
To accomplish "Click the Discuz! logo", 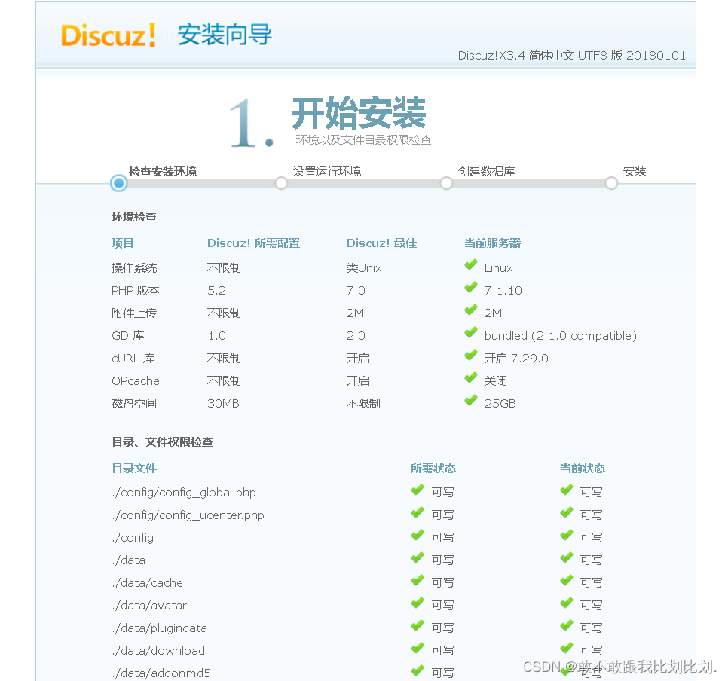I will (x=108, y=36).
